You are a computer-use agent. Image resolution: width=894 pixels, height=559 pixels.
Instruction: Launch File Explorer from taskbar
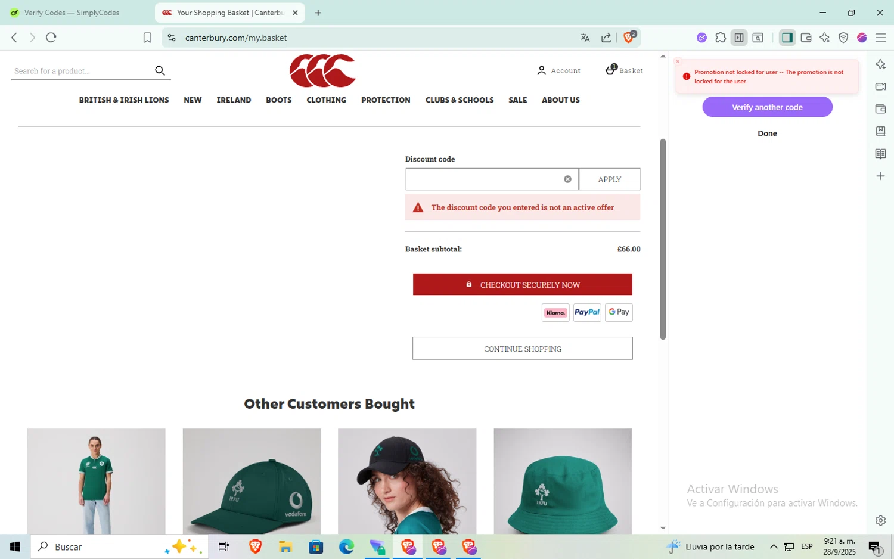point(285,546)
